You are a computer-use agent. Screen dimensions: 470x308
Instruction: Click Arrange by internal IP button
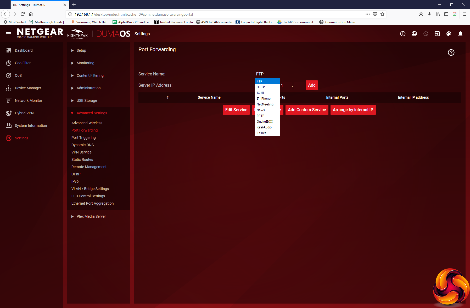(353, 110)
